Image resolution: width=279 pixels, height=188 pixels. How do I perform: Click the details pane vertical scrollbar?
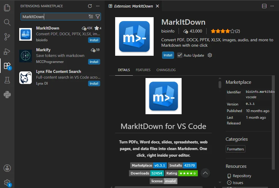pyautogui.click(x=220, y=85)
